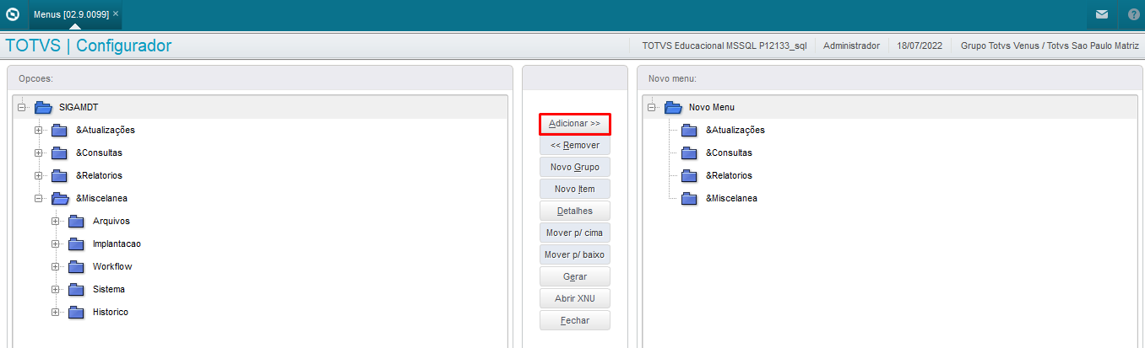Select &Miscelanea label in Novo menu tree
Screen dimensions: 1145x348
[731, 198]
